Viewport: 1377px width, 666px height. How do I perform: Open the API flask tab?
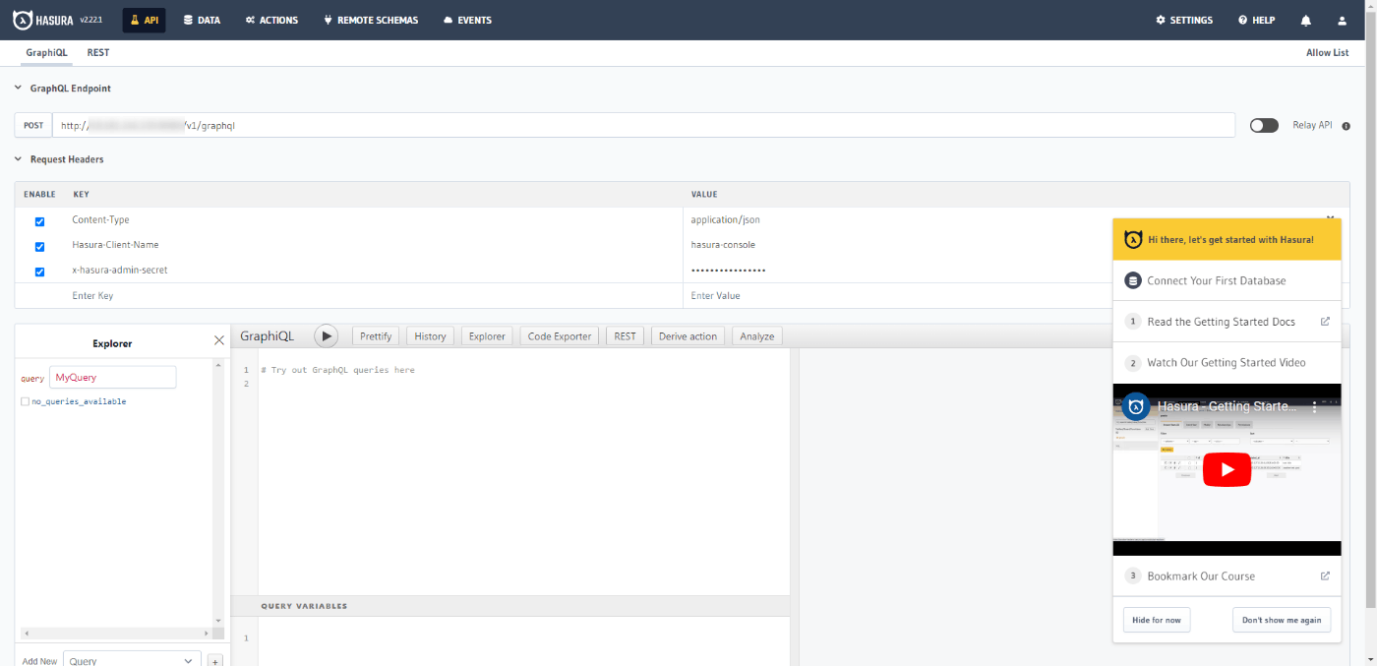pyautogui.click(x=144, y=20)
